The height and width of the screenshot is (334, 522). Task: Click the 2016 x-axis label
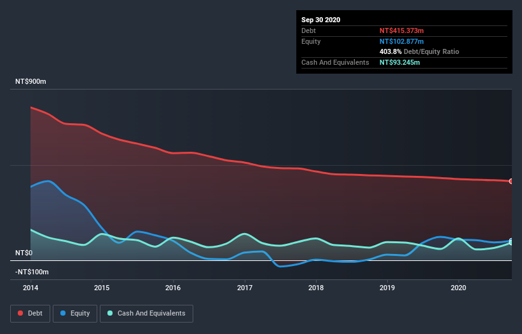(x=173, y=288)
